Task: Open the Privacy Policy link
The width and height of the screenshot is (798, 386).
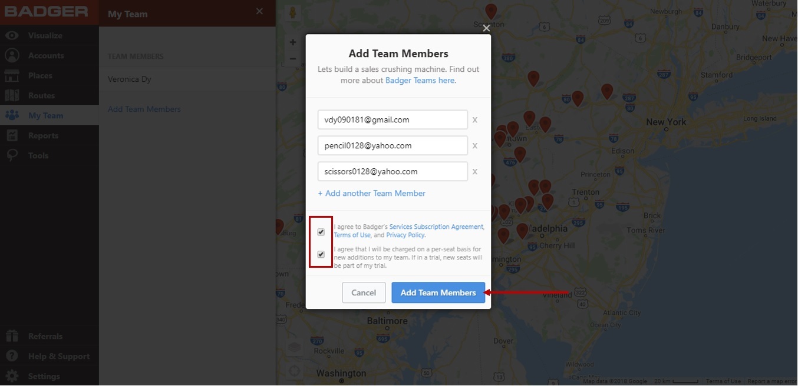Action: coord(405,235)
